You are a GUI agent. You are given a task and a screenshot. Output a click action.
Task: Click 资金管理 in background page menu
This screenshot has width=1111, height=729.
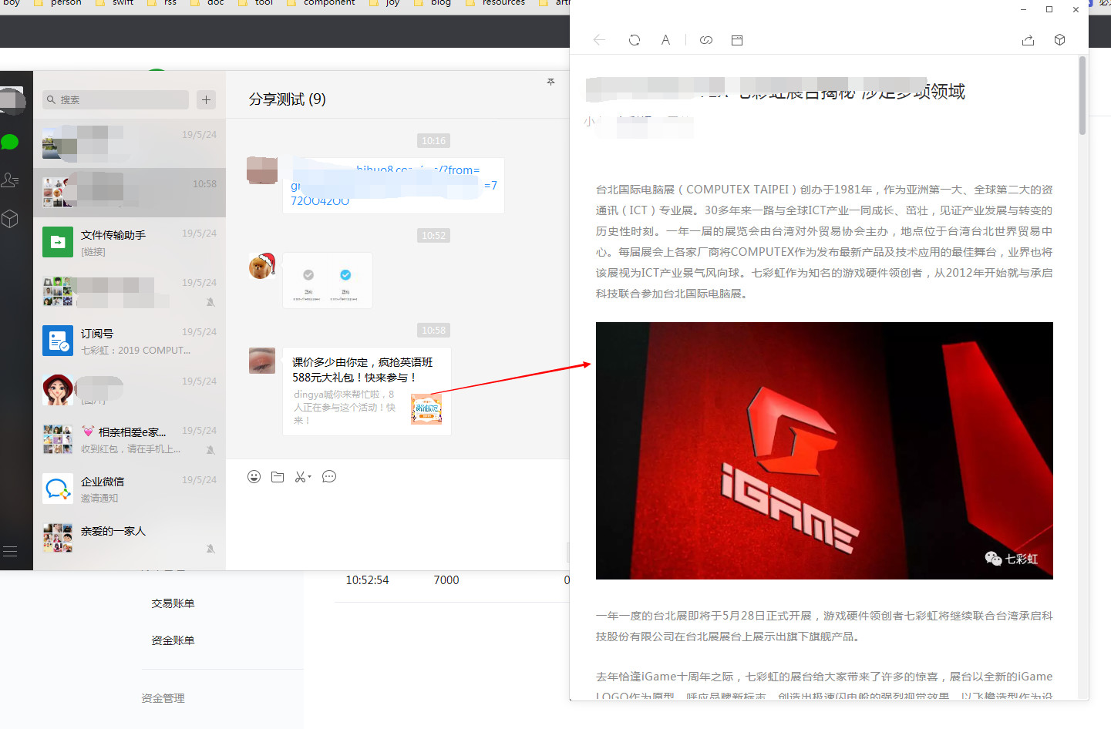[x=163, y=698]
